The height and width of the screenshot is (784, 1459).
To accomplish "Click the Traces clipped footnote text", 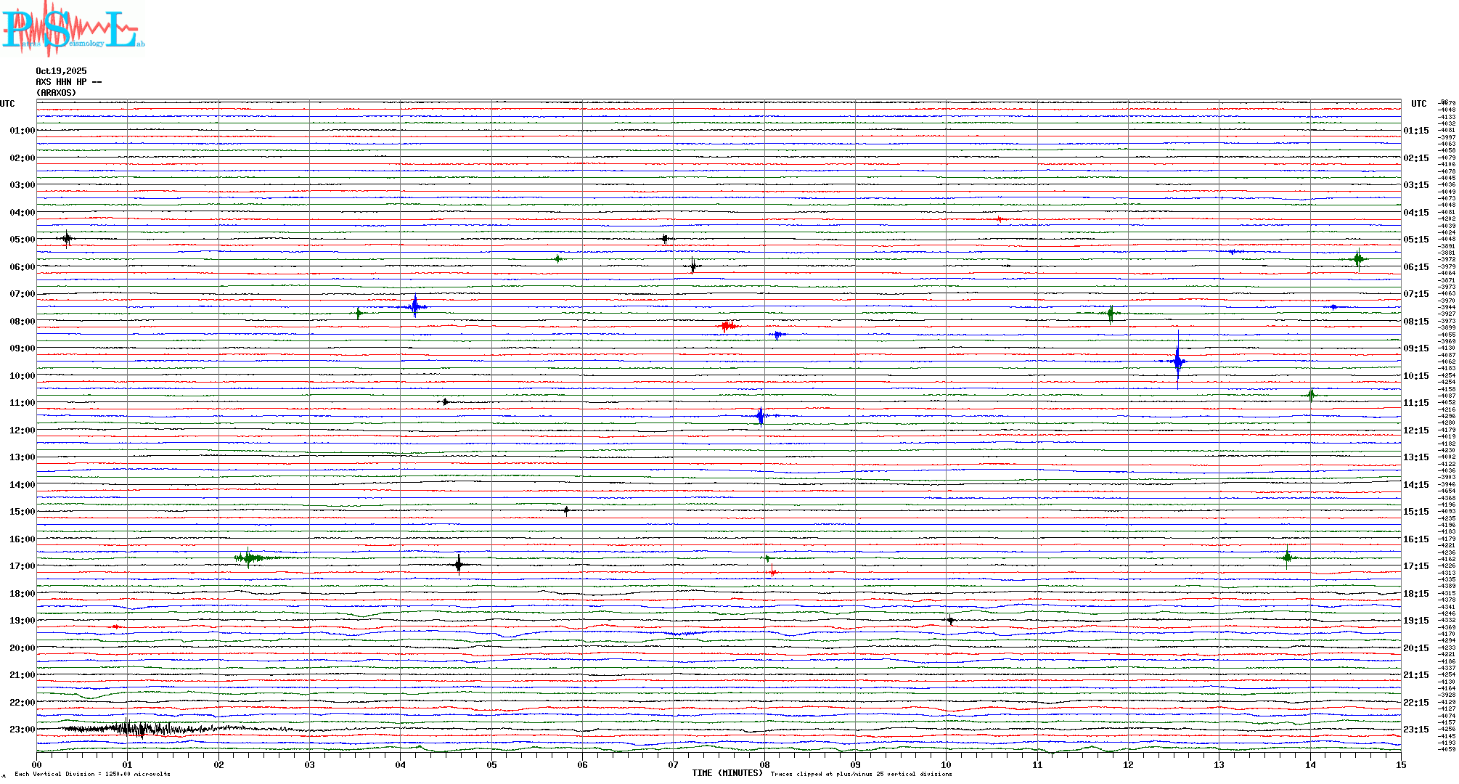I will pos(861,774).
